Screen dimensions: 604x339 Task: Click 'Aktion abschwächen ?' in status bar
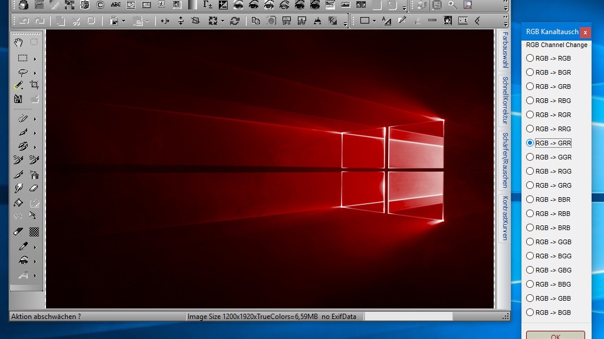click(x=46, y=316)
